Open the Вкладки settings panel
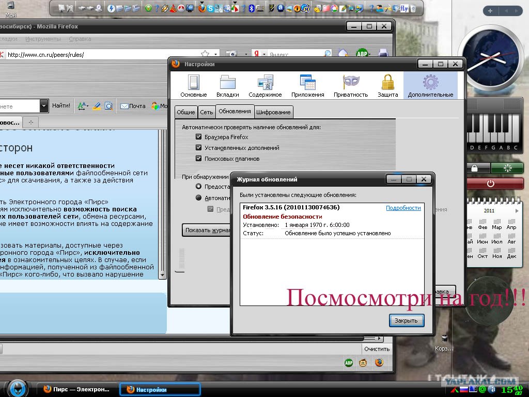Viewport: 529px width, 397px height. [x=227, y=85]
